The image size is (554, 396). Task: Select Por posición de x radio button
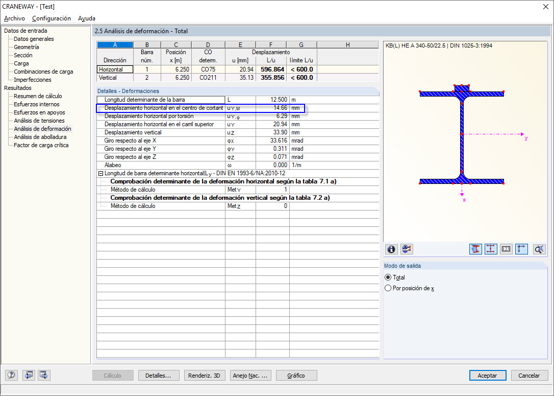(388, 288)
